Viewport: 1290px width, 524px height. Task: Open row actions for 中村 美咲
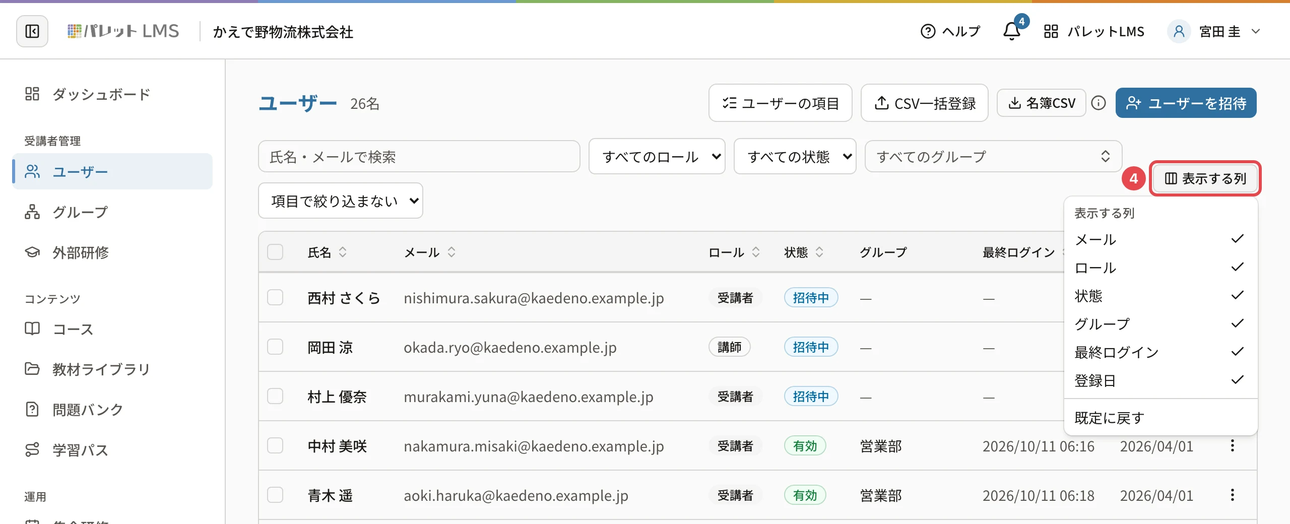point(1233,445)
